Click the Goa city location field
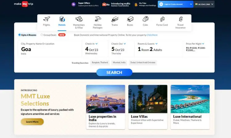Screen dimensions: 231x138 [50, 49]
